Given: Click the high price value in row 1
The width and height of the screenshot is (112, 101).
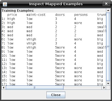Looking at the screenshot, I should pos(11,19).
